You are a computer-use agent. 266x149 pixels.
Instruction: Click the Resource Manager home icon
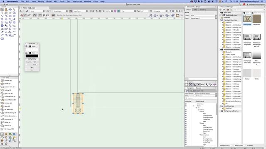click(x=228, y=10)
